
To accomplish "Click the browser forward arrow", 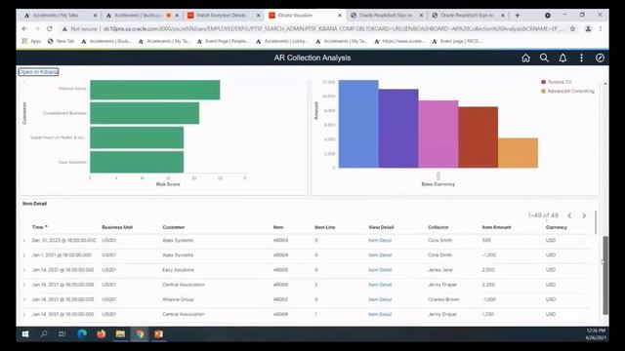I will [37, 28].
